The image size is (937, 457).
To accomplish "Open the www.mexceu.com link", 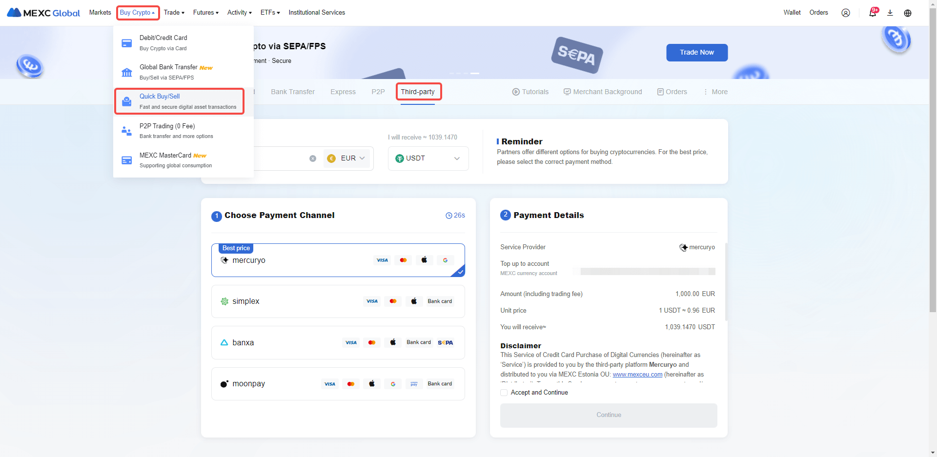I will tap(637, 375).
